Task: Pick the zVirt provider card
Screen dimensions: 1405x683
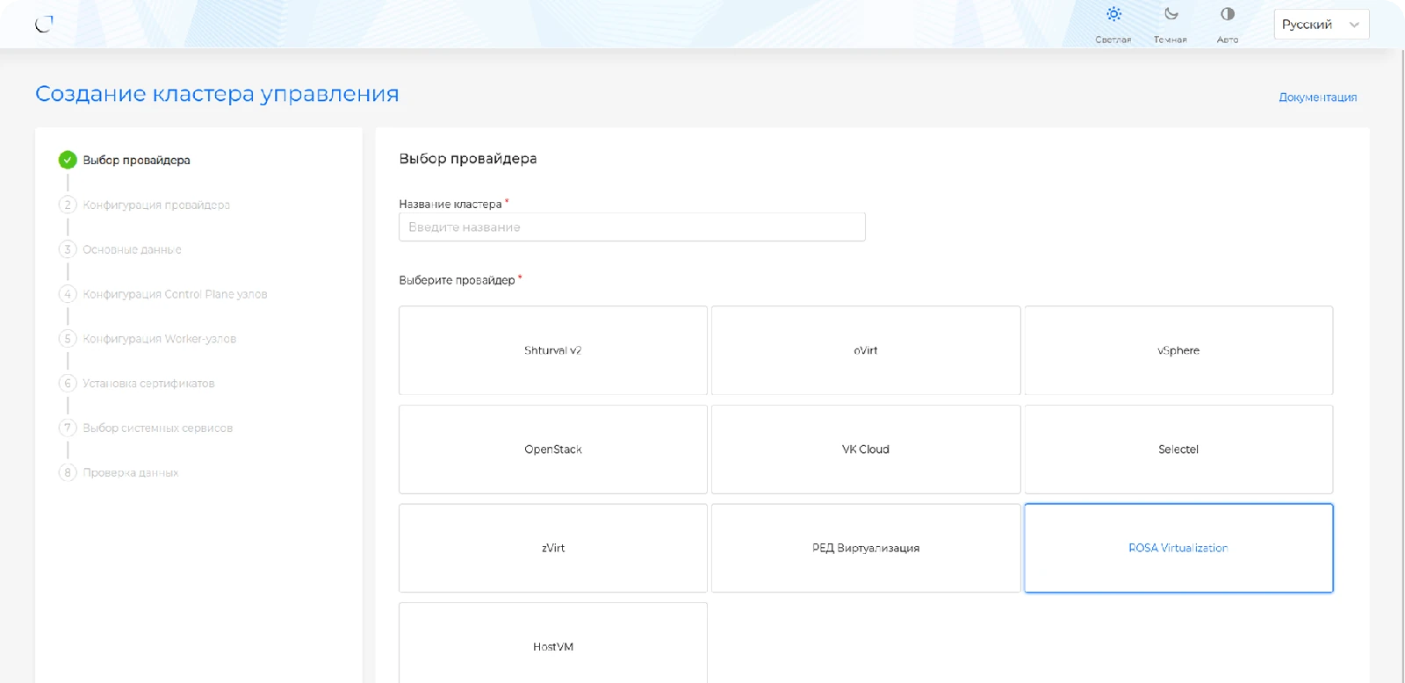Action: click(x=553, y=548)
